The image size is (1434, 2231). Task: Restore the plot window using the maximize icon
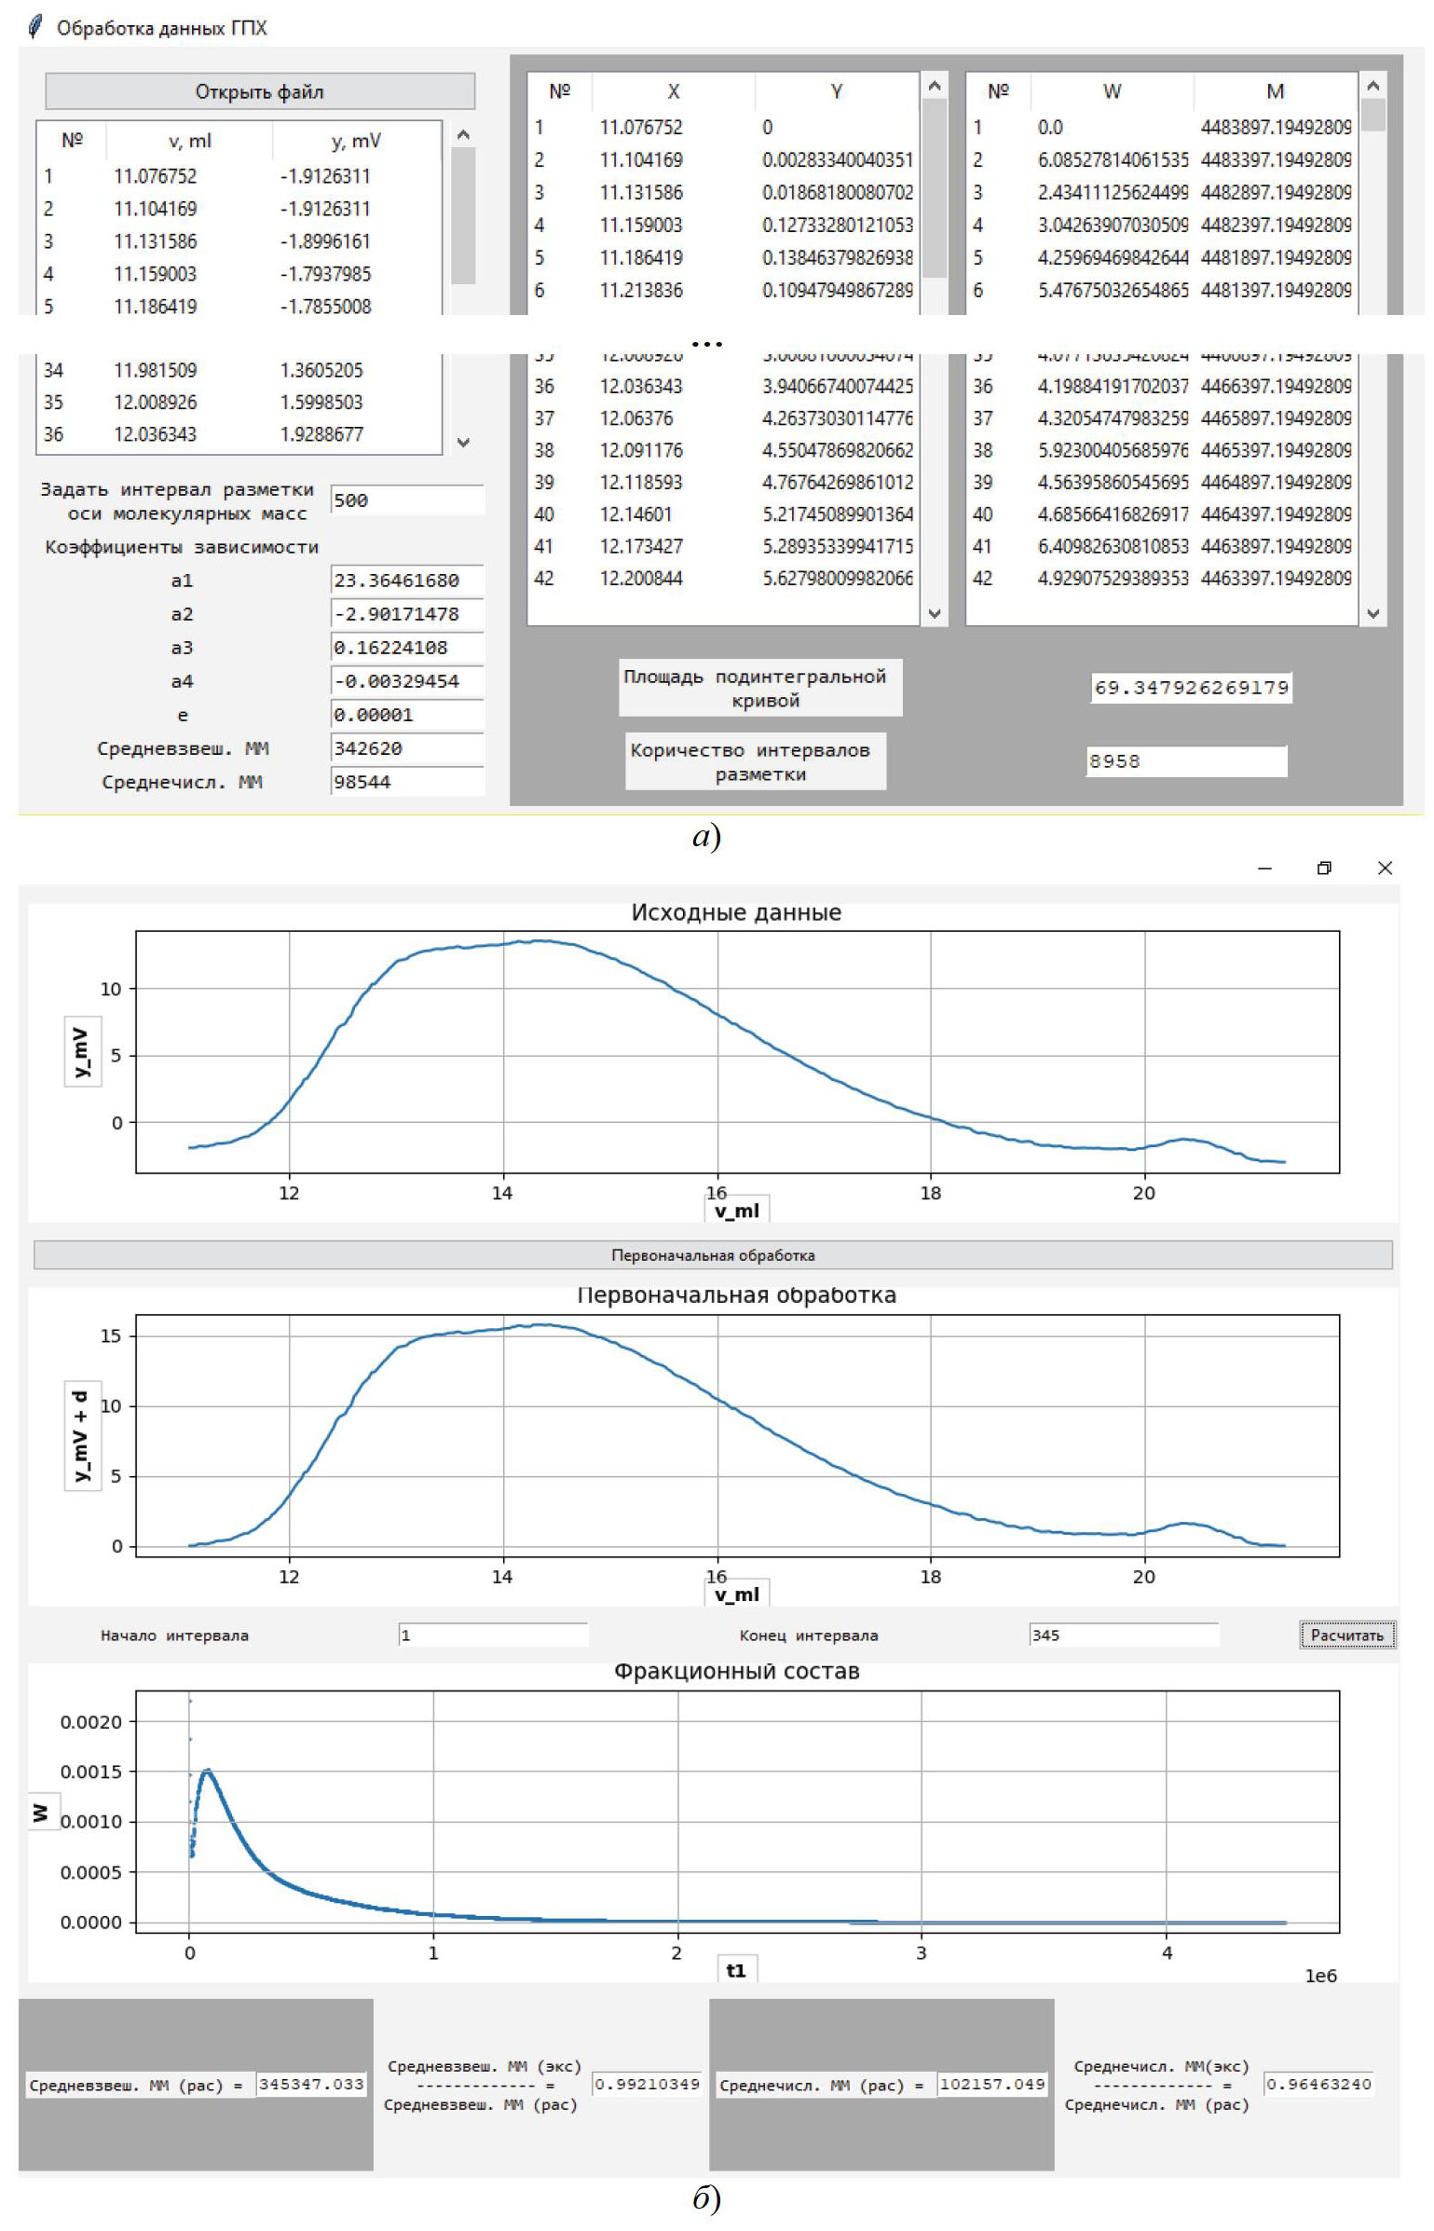coord(1324,869)
